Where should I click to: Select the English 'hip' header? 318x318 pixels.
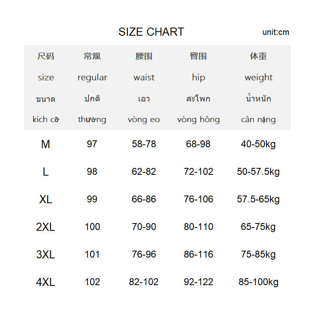click(199, 77)
